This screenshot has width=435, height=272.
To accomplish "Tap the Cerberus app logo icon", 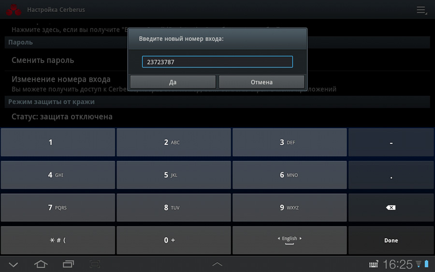I will tap(14, 10).
